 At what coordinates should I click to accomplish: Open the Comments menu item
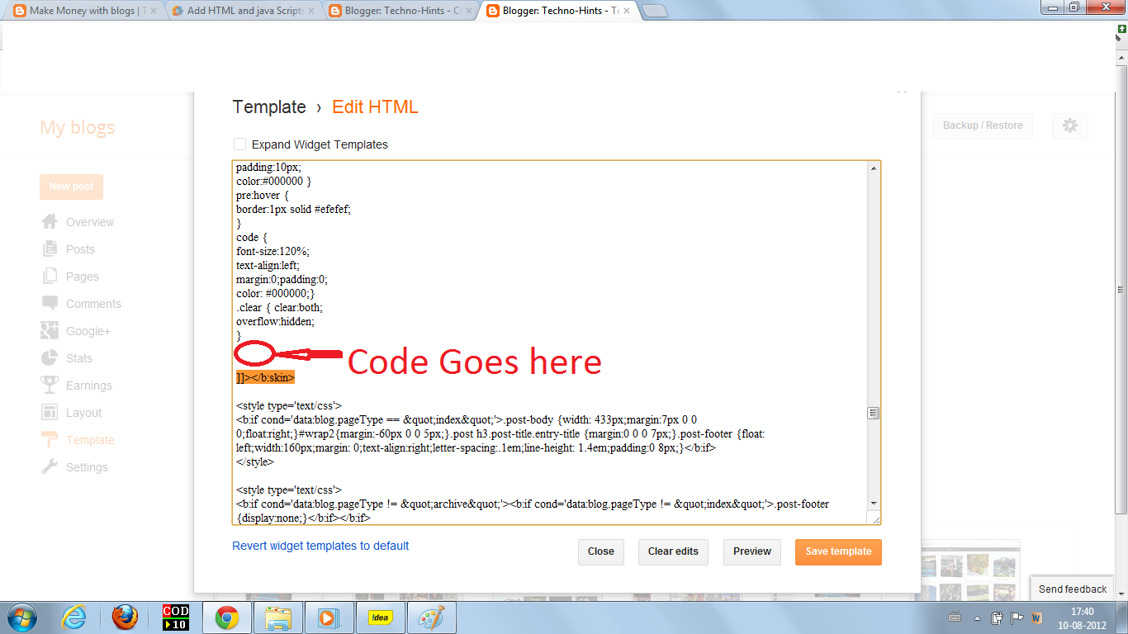click(x=93, y=304)
